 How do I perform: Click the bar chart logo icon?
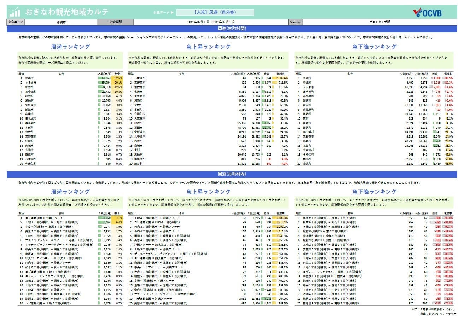tap(14, 12)
